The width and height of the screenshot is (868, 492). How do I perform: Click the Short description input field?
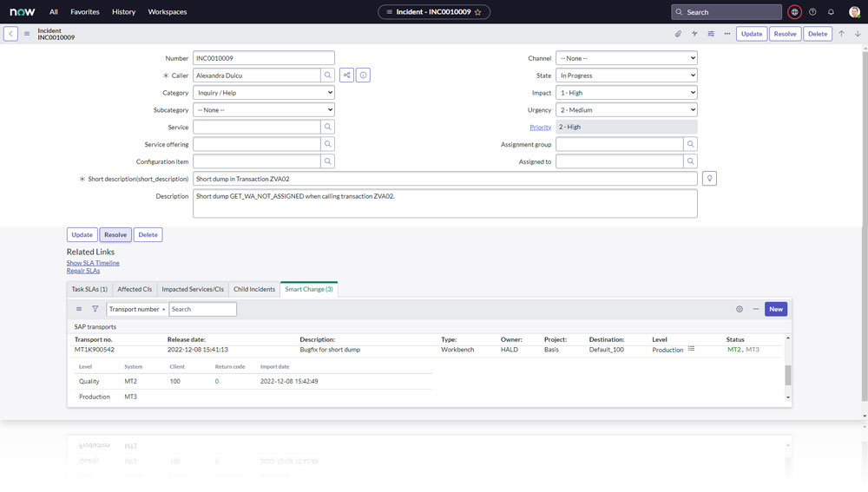click(x=445, y=179)
